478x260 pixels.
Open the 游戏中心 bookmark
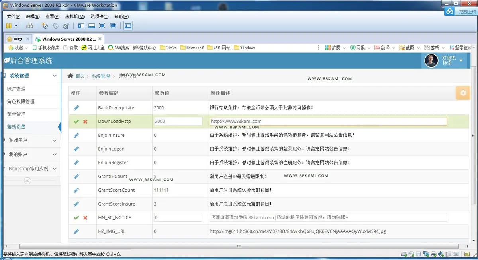coord(144,48)
